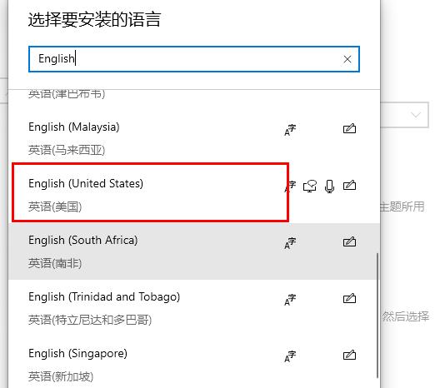Screen dimensions: 435x388
Task: Click the 英语(特立尼达和多巴哥) subtitle text
Action: [90, 320]
